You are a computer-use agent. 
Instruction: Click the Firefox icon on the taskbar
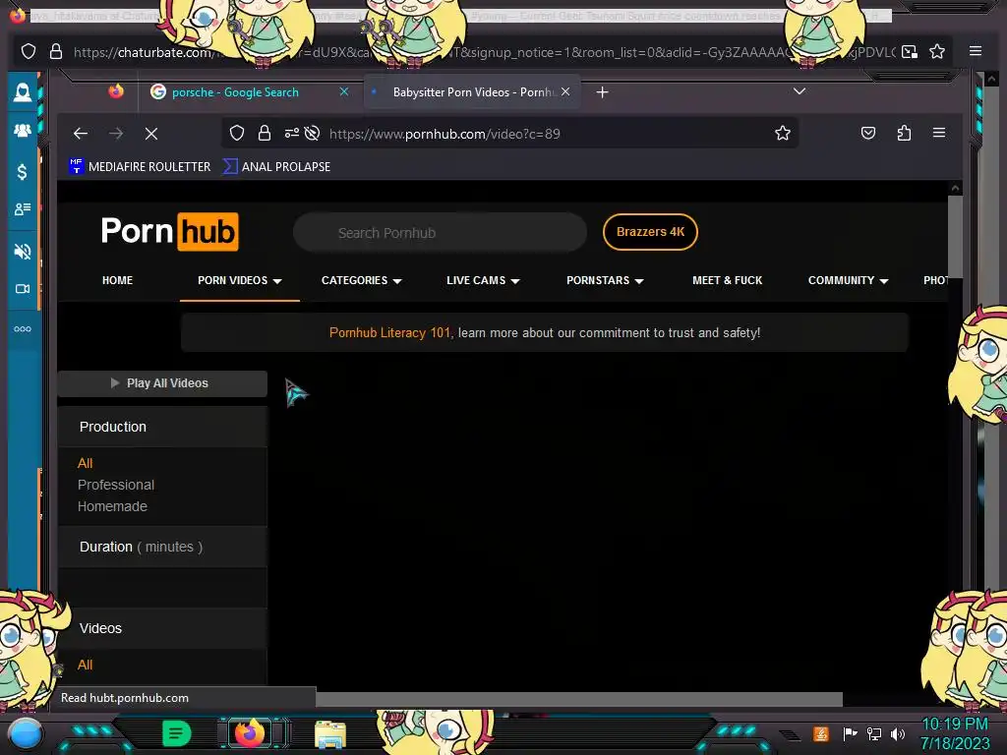point(249,733)
